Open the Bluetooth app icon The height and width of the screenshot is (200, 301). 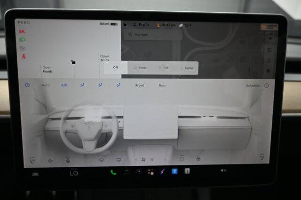pos(174,171)
